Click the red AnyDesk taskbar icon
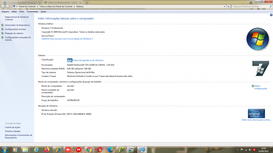 point(68,150)
